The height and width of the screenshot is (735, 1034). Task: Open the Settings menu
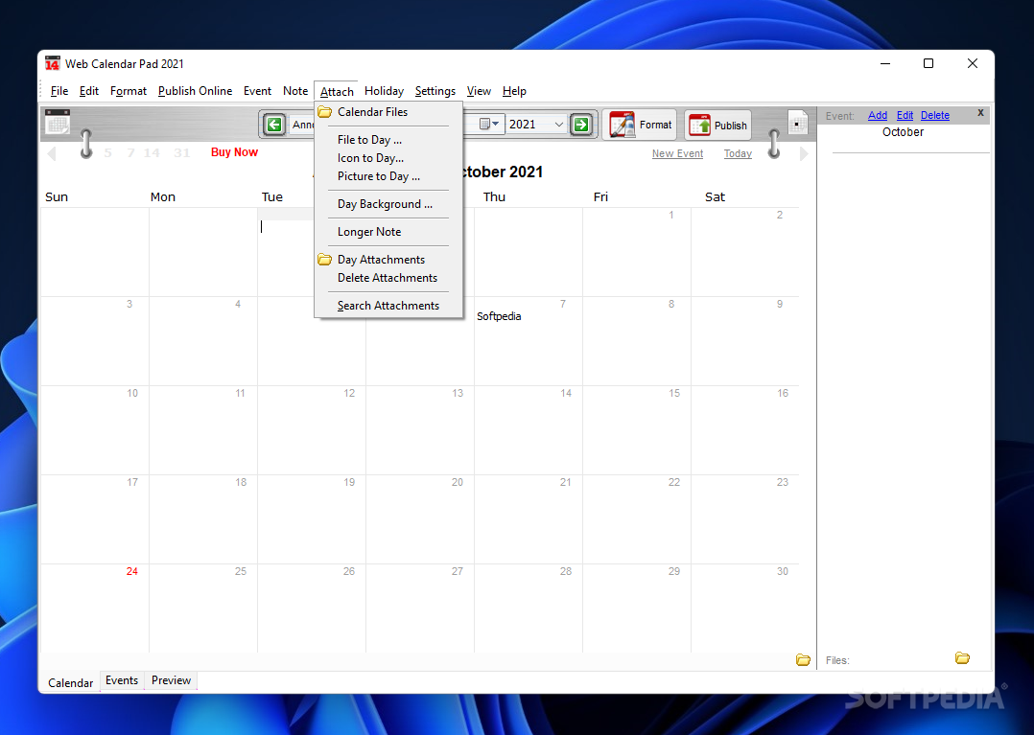click(x=435, y=91)
